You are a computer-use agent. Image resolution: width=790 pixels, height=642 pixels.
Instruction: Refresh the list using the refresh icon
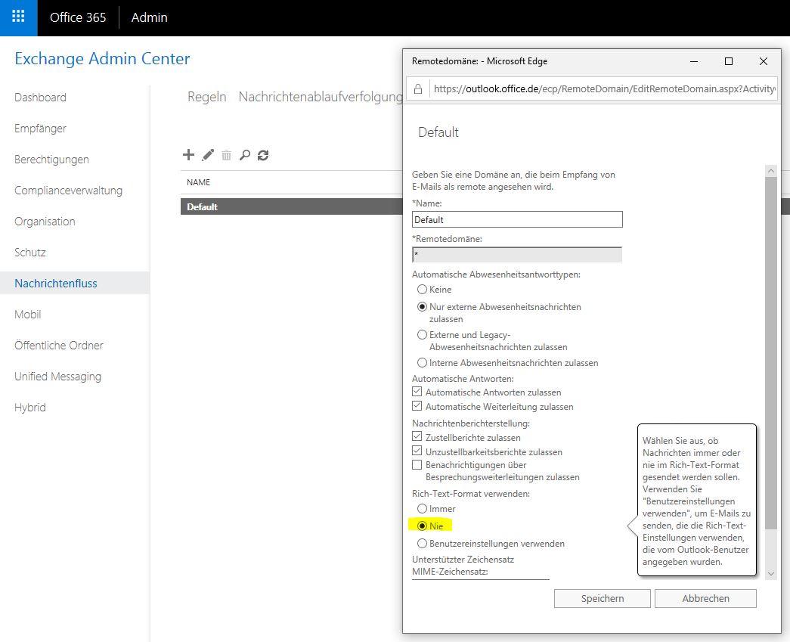[263, 155]
